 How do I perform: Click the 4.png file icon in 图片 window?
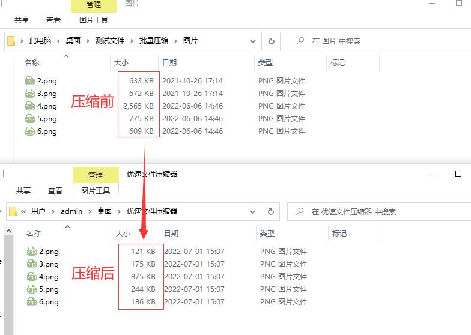30,106
